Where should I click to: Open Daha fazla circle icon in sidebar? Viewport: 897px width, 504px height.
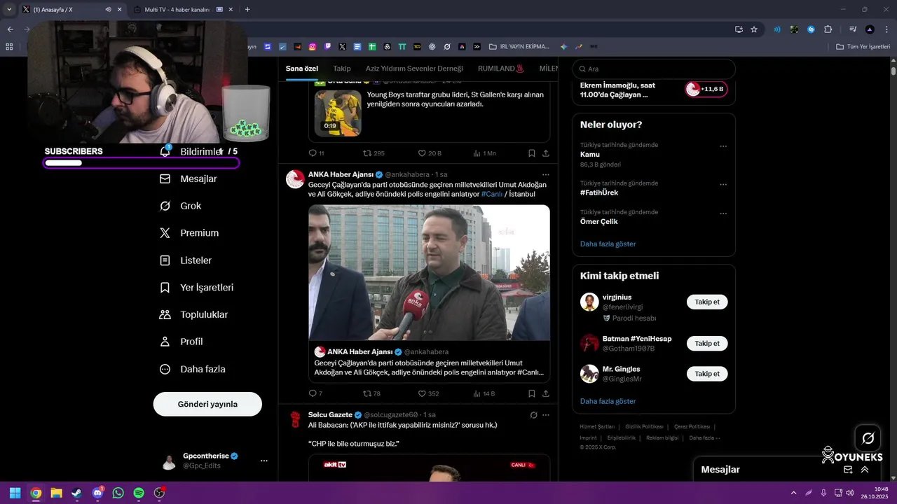tap(165, 370)
